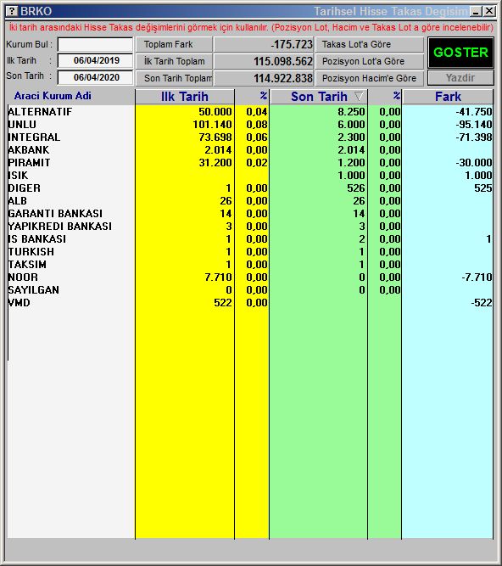Sort by Fark column header

click(448, 97)
